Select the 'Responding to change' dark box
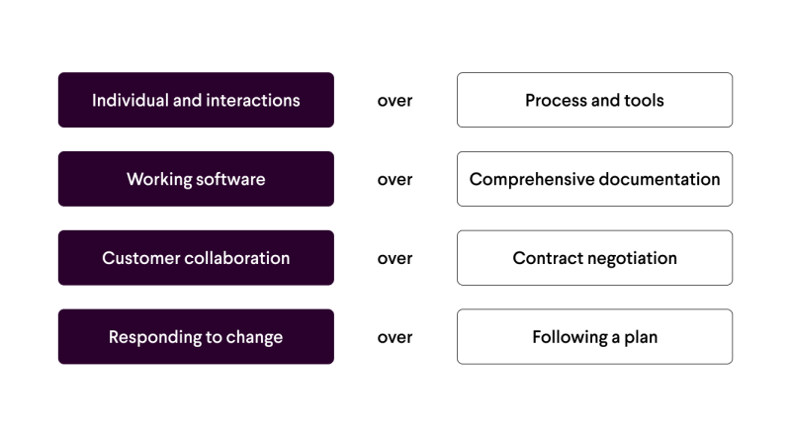 point(196,337)
